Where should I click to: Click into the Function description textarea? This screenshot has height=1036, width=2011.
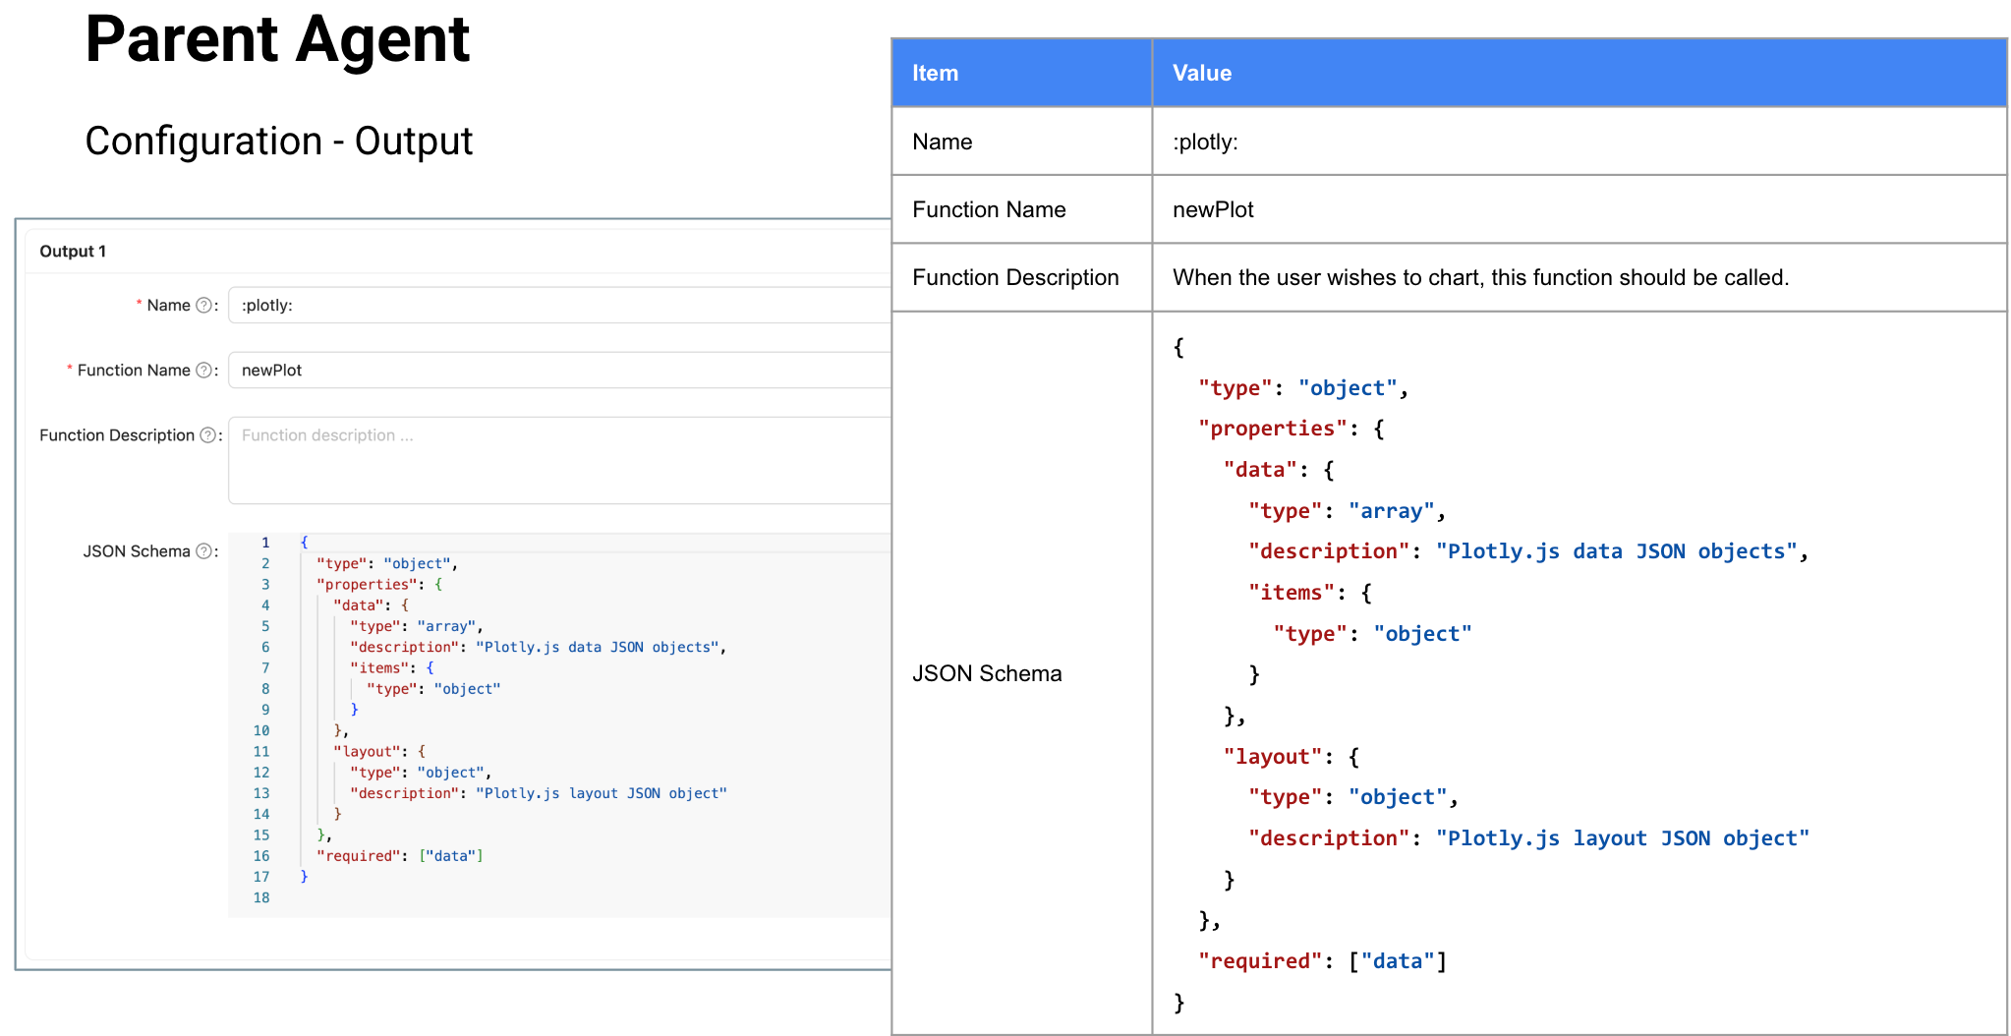559,460
